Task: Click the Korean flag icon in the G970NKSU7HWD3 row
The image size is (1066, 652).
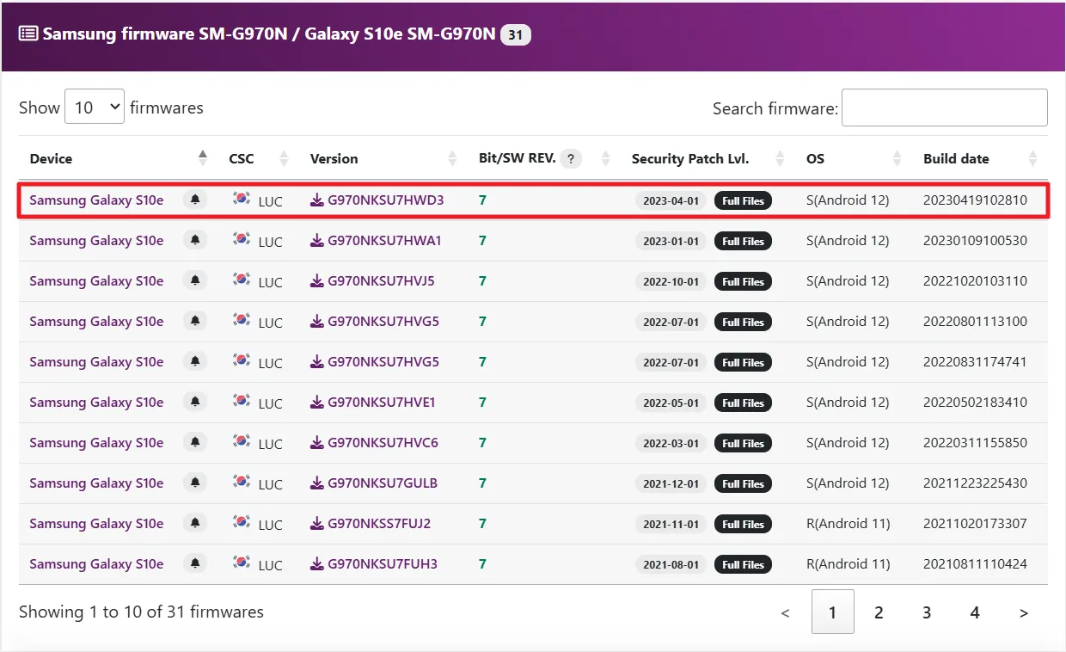Action: [242, 199]
